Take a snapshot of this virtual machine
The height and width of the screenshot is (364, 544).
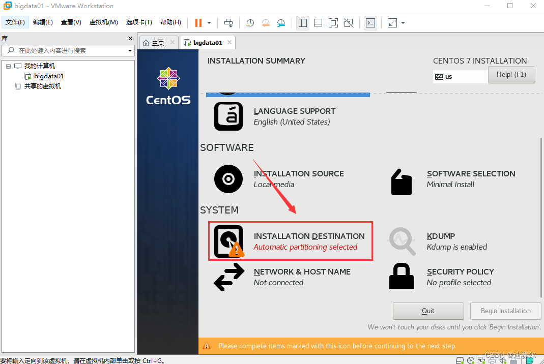point(250,23)
